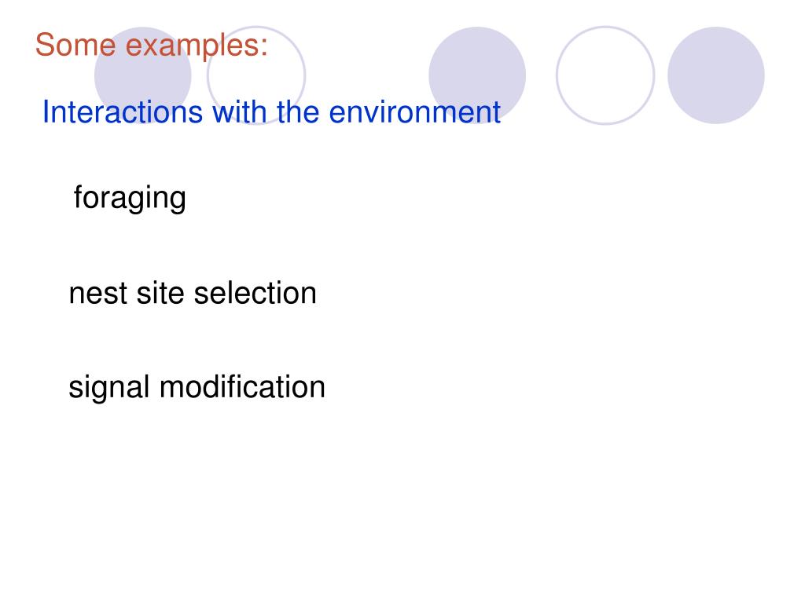
Task: Click the word 'Some' in the title
Action: (x=75, y=45)
